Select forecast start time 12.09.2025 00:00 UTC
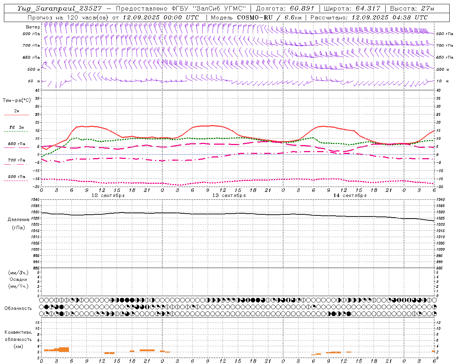Image resolution: width=455 pixels, height=364 pixels. click(161, 17)
